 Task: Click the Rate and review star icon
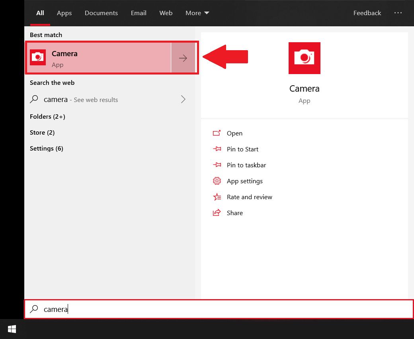point(217,197)
